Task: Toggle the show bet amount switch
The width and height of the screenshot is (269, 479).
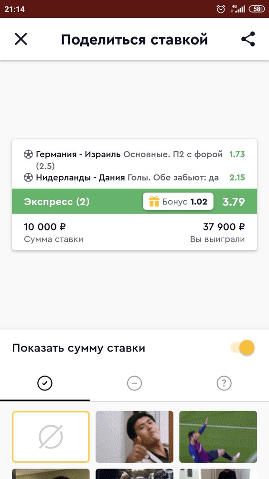Action: click(x=243, y=348)
